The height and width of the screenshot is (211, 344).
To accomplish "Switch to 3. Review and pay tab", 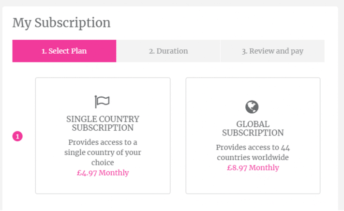I will click(272, 51).
